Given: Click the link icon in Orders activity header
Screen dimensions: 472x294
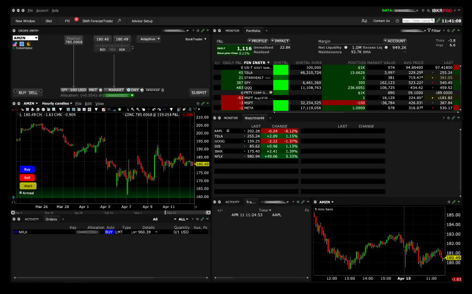Looking at the screenshot, I should [x=203, y=219].
